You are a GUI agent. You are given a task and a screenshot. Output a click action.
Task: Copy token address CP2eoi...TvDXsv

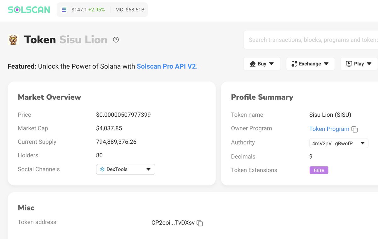click(x=200, y=223)
